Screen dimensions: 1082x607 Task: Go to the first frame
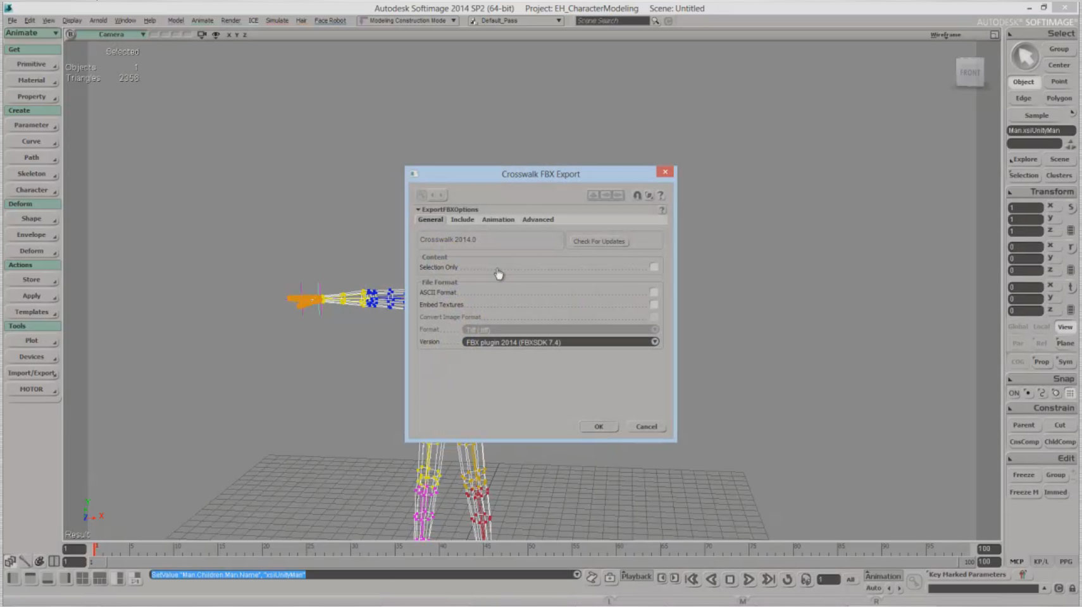point(692,579)
